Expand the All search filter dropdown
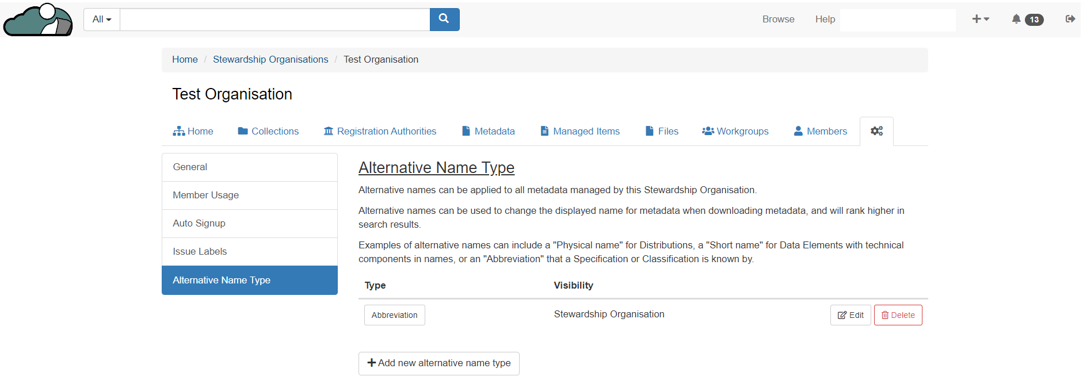This screenshot has width=1083, height=380. (102, 20)
